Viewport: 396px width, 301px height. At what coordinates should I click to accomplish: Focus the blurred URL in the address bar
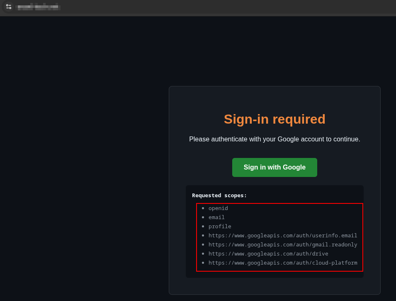coord(38,7)
